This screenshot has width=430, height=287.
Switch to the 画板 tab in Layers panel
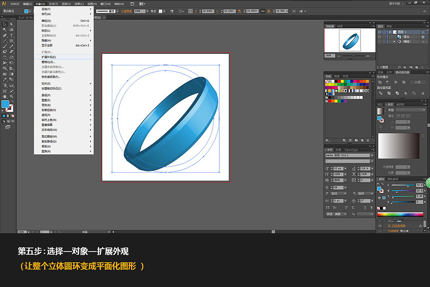point(389,26)
